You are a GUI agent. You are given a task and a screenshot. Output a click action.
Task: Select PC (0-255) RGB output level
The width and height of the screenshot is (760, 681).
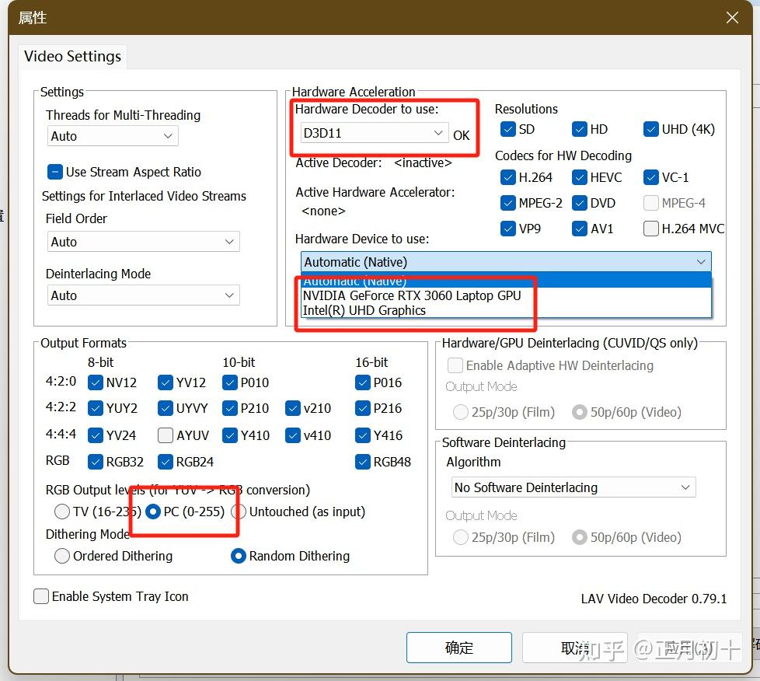pos(152,512)
